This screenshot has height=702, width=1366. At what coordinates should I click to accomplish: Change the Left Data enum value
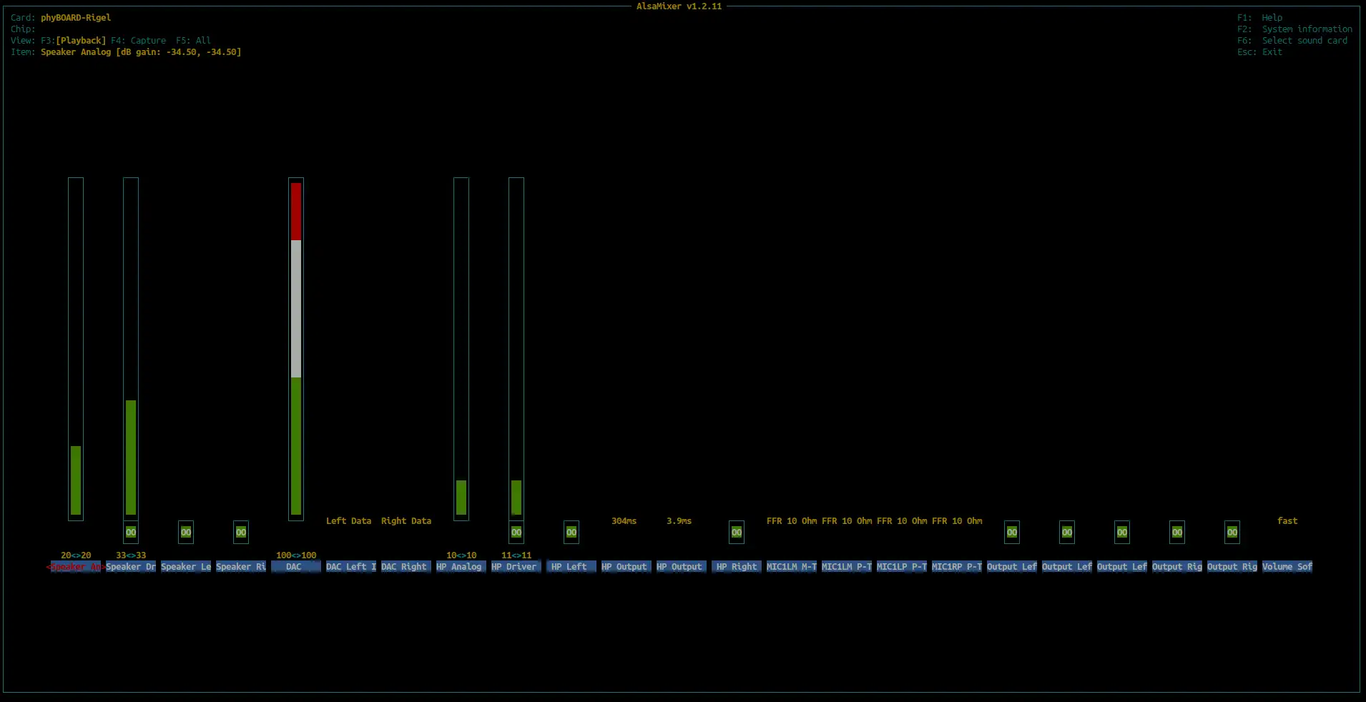pyautogui.click(x=348, y=521)
